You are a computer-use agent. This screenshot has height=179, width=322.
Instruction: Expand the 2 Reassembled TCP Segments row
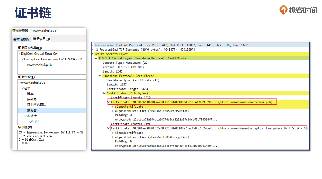click(x=93, y=49)
